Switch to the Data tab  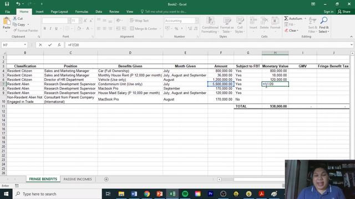coord(99,12)
